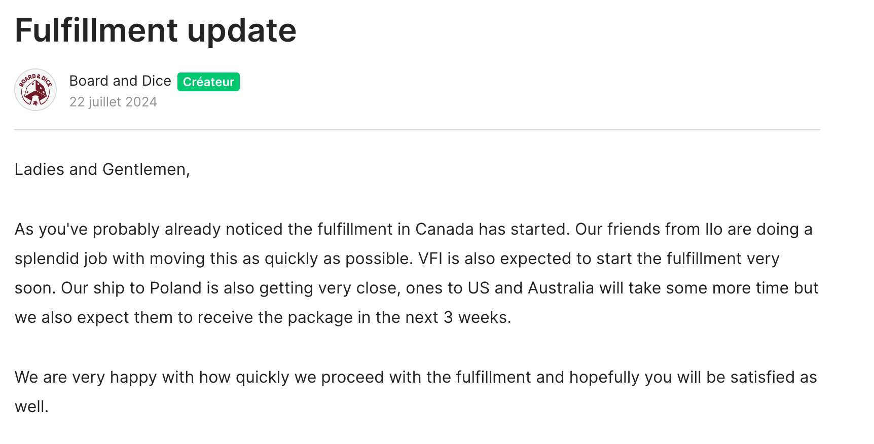Open the Board and Dice avatar logo
The height and width of the screenshot is (444, 874).
35,90
